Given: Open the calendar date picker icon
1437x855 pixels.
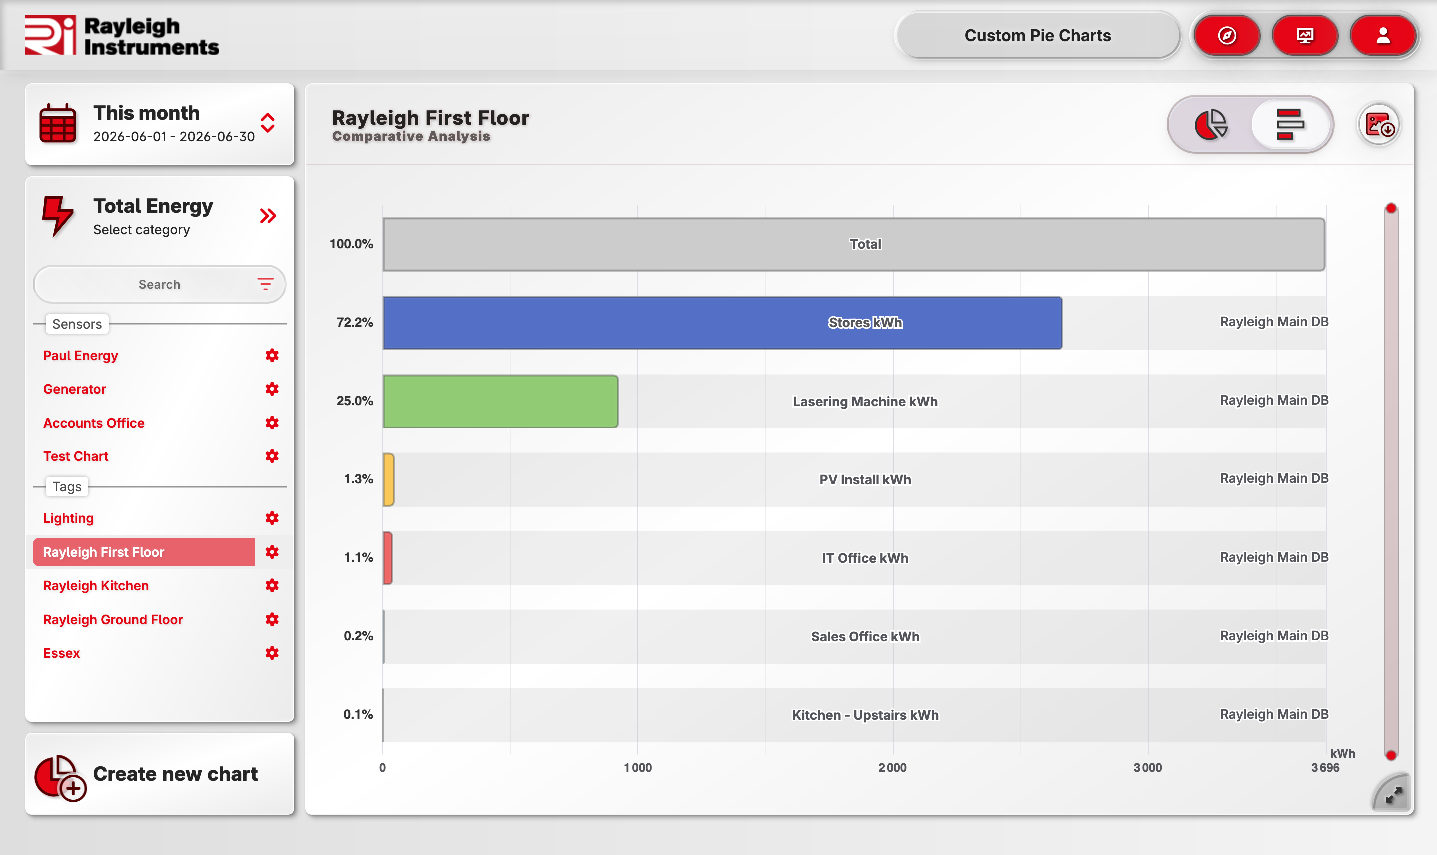Looking at the screenshot, I should [x=57, y=124].
